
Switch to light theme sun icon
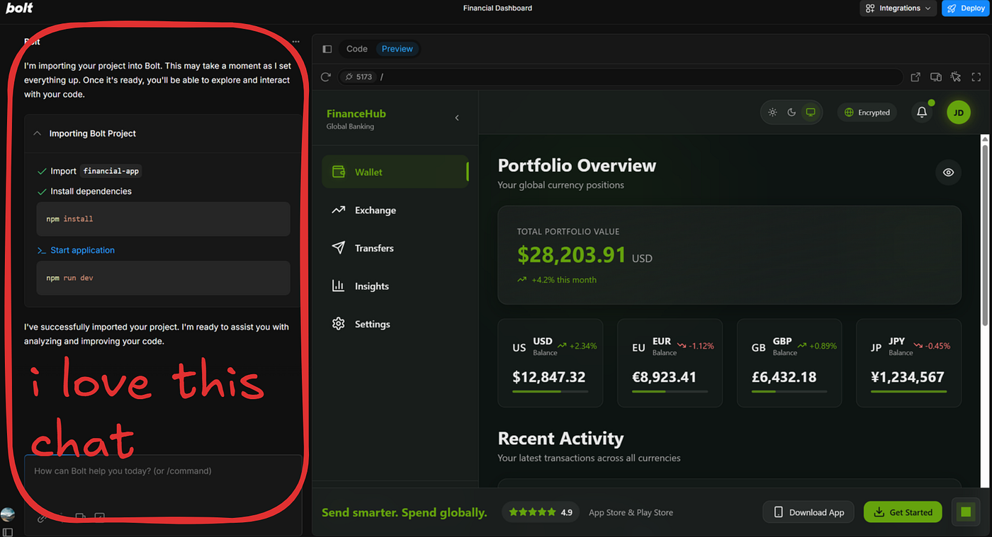(772, 112)
